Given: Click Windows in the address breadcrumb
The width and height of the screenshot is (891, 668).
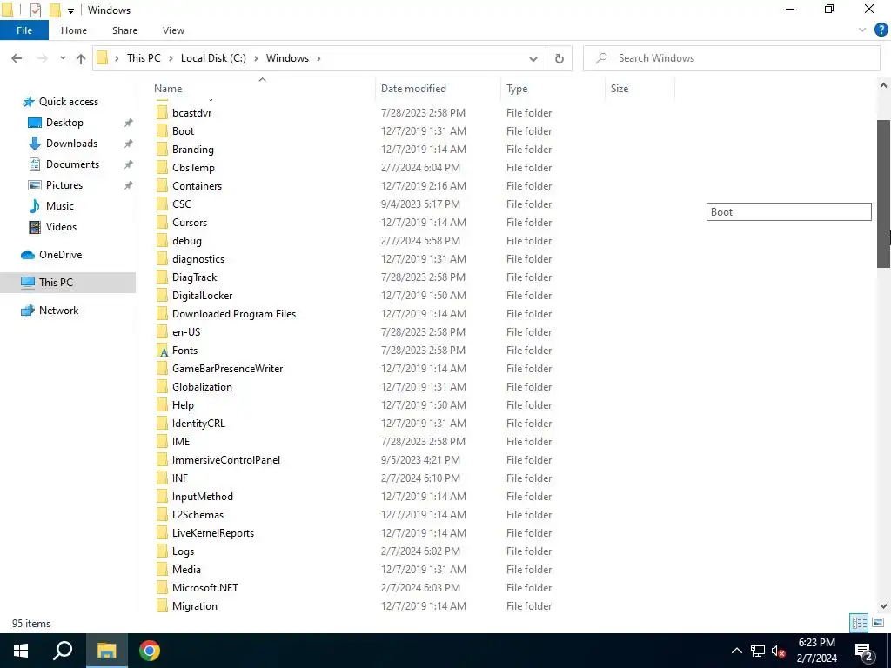Looking at the screenshot, I should [287, 58].
